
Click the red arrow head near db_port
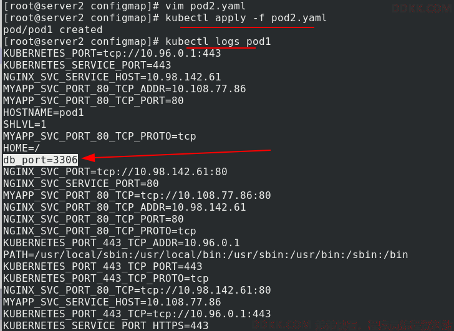tap(89, 158)
